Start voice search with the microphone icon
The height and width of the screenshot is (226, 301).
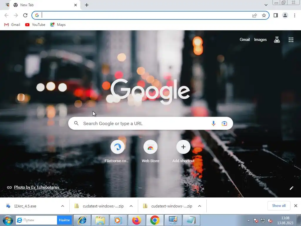[213, 123]
